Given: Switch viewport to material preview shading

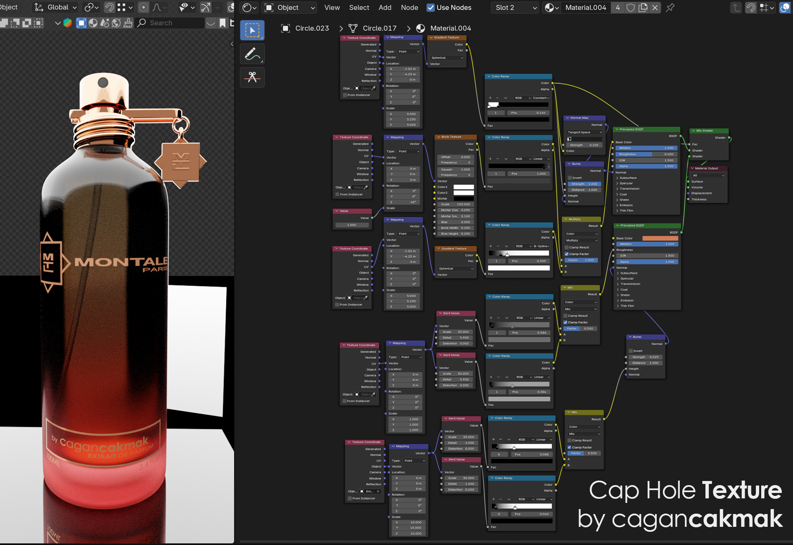Looking at the screenshot, I should (x=93, y=23).
